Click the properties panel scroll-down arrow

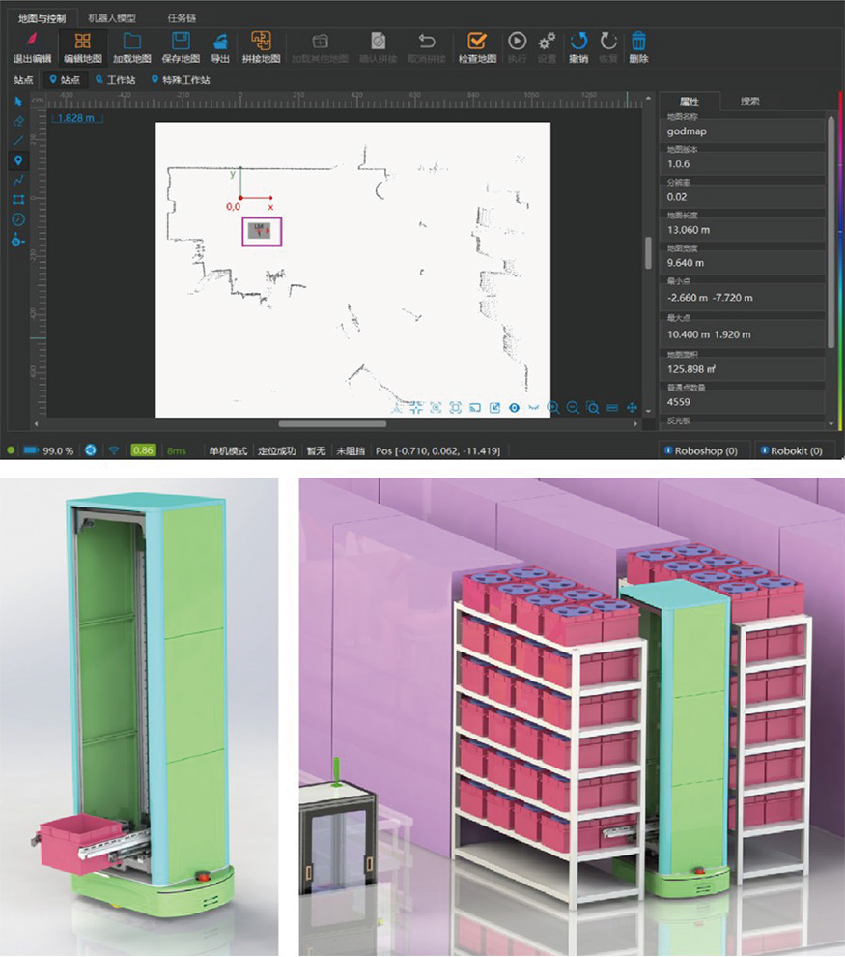coord(831,423)
